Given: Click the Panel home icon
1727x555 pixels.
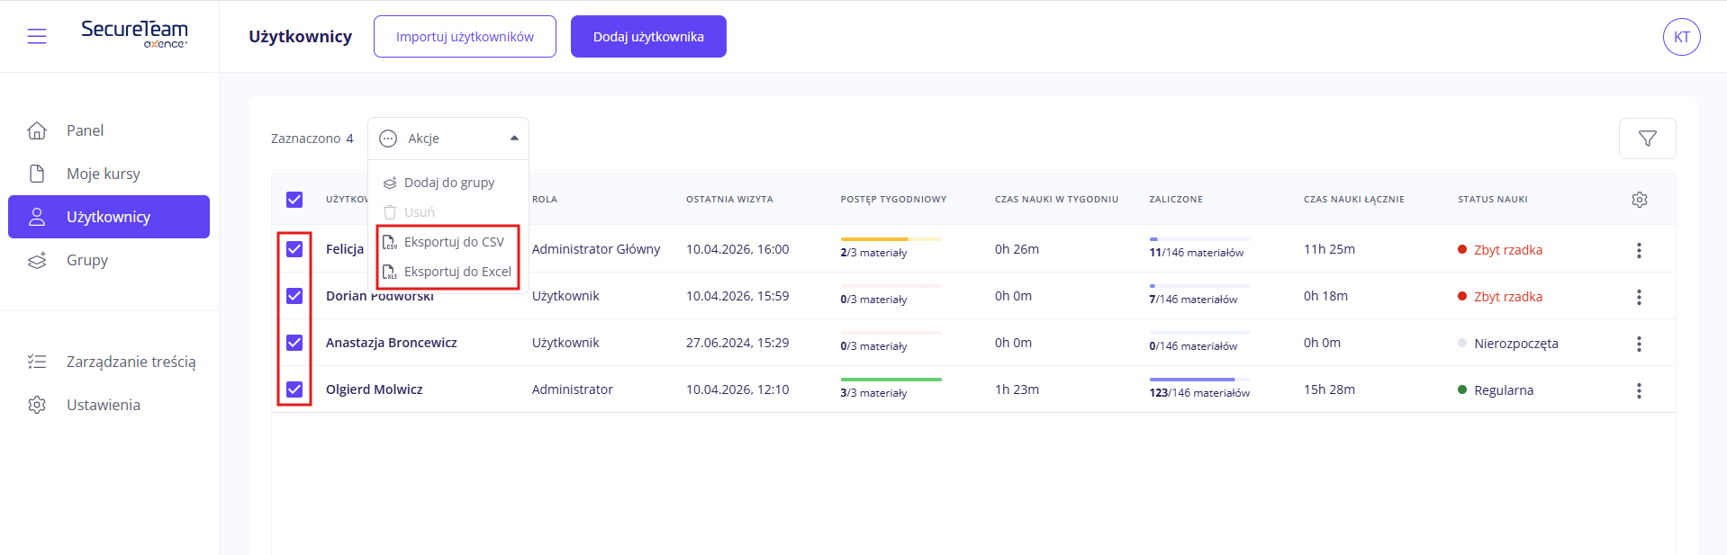Looking at the screenshot, I should 37,130.
